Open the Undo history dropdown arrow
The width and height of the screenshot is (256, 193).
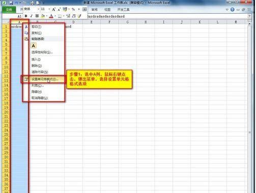pos(20,3)
